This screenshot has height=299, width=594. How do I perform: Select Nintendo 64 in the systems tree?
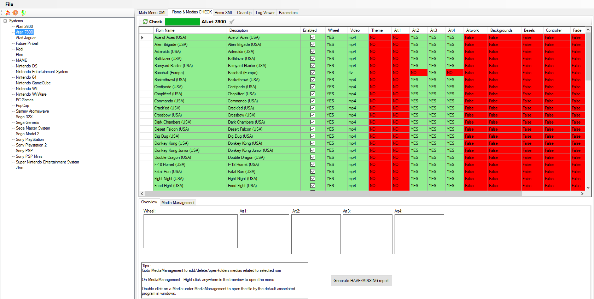[x=26, y=77]
